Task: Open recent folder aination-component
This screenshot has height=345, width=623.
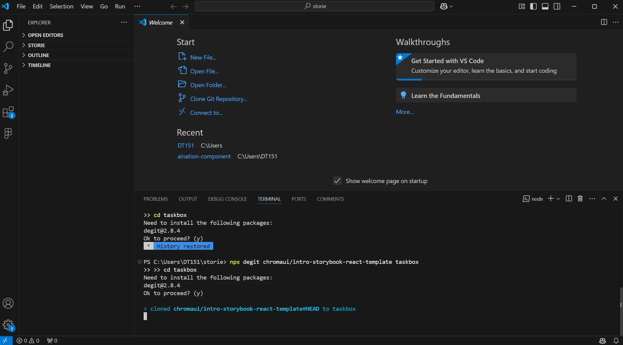Action: coord(204,156)
